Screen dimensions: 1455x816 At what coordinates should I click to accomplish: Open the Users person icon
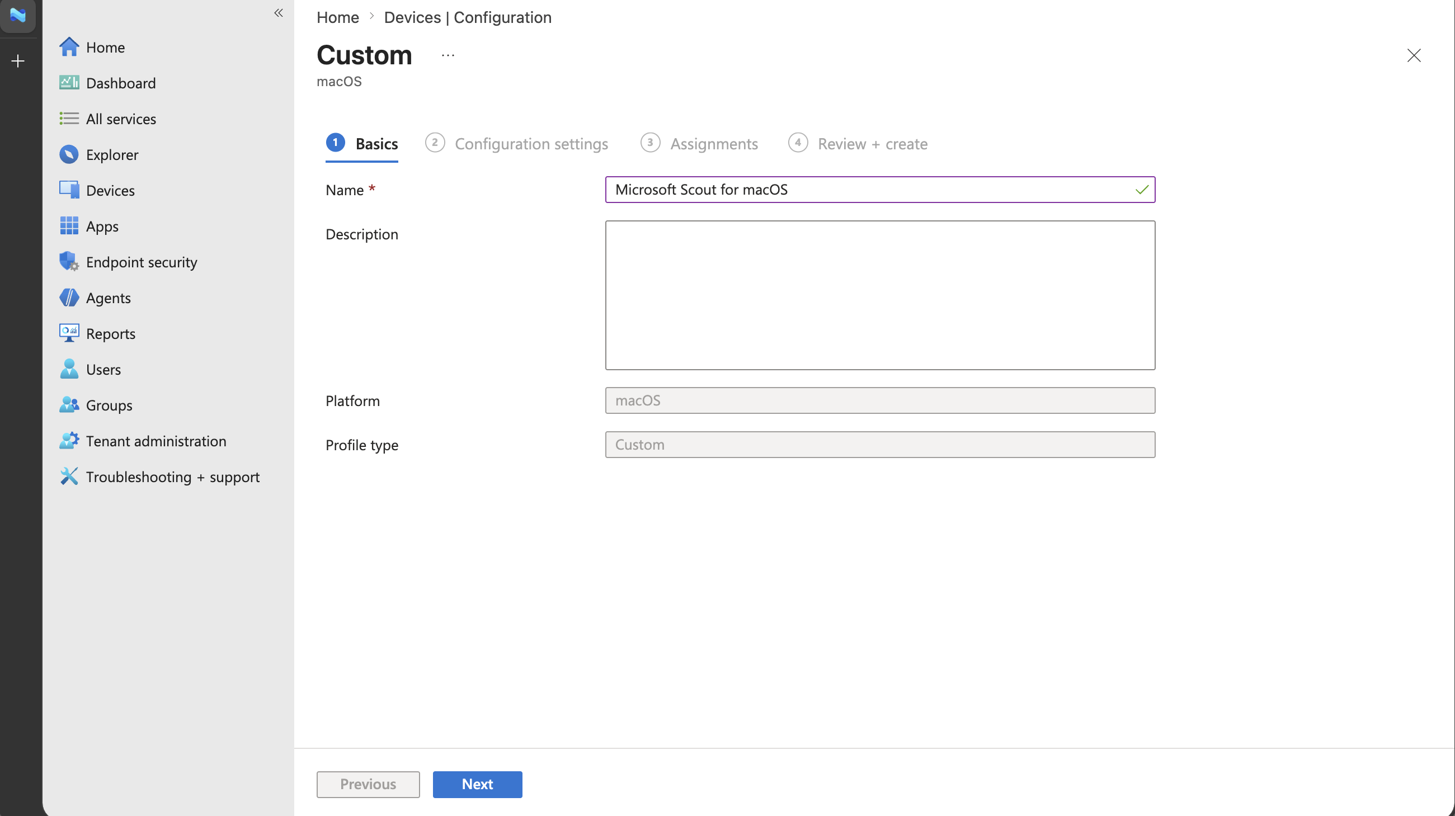coord(69,369)
